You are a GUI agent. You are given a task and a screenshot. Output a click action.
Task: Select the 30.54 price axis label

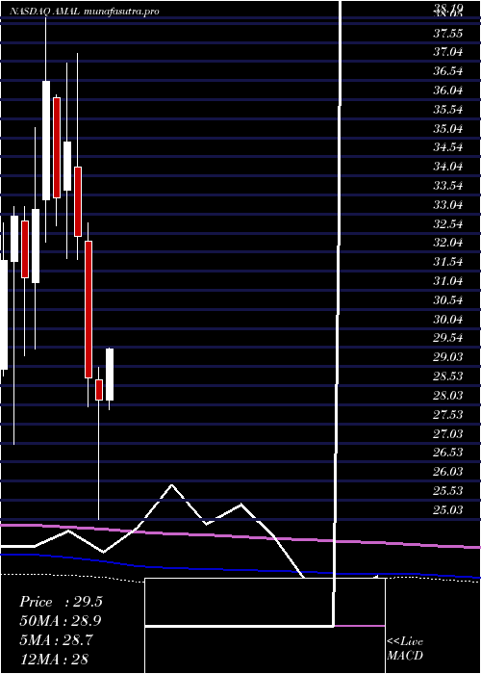click(448, 300)
